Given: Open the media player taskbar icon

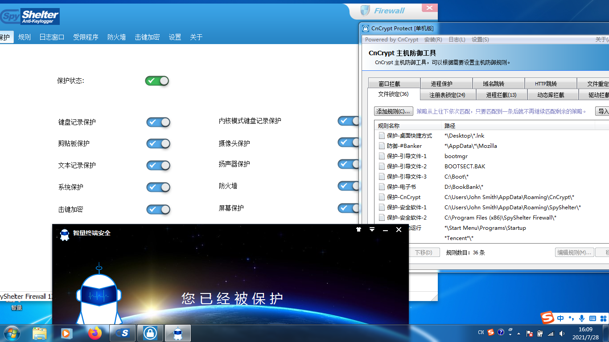Looking at the screenshot, I should coord(66,333).
